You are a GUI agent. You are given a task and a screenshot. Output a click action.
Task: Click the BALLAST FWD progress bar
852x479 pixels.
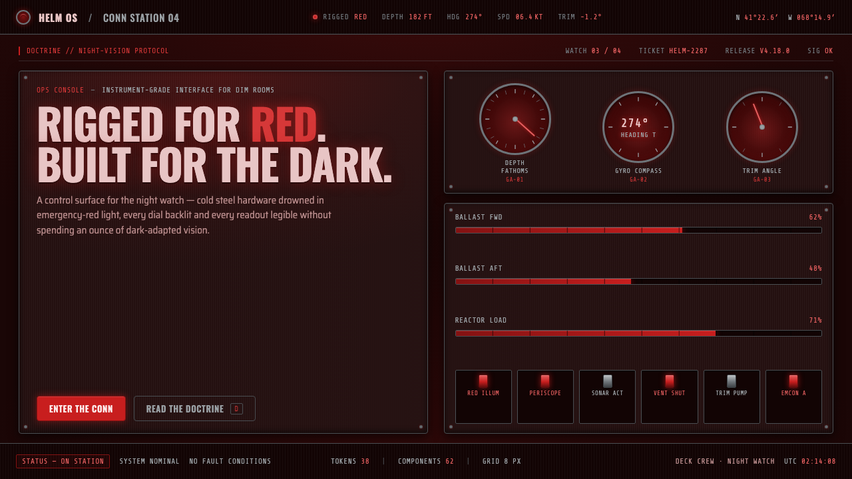[638, 230]
